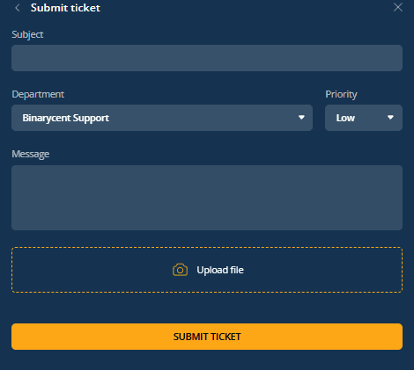Image resolution: width=414 pixels, height=370 pixels.
Task: Click the arrow beside Low priority
Action: [x=390, y=118]
